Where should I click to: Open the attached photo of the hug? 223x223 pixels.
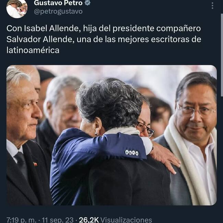[x=111, y=135]
